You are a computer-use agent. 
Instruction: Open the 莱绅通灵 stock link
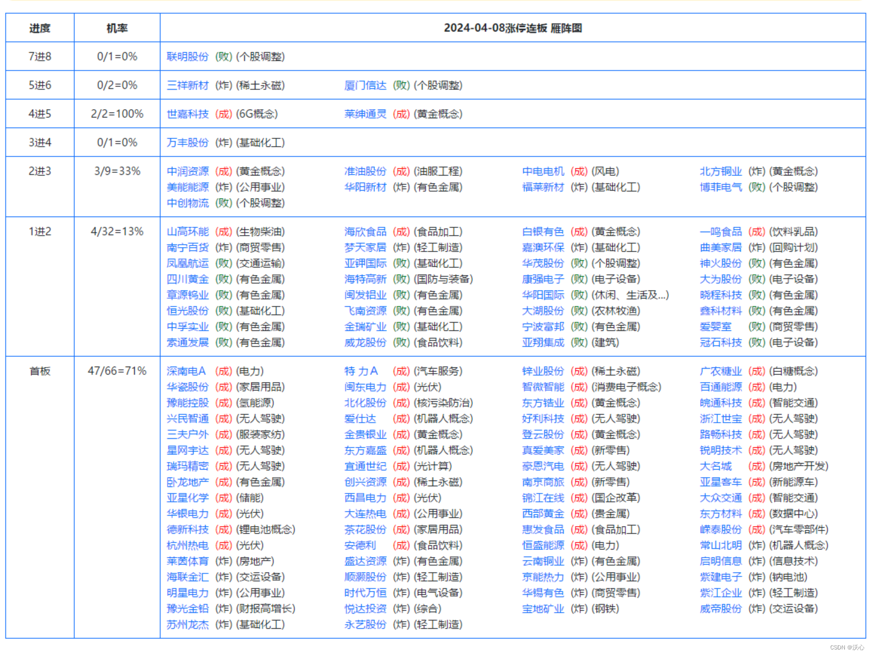pos(365,114)
